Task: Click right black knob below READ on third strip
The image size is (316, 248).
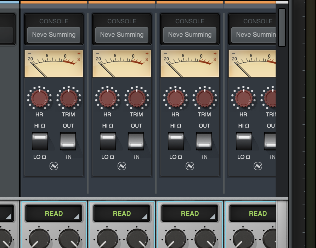Action: point(205,239)
